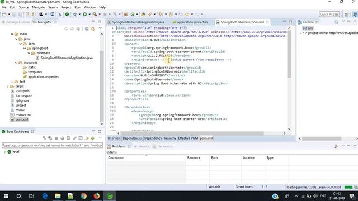Image resolution: width=358 pixels, height=201 pixels.
Task: Collapse the parent fold marker at line 5
Action: click(x=115, y=44)
